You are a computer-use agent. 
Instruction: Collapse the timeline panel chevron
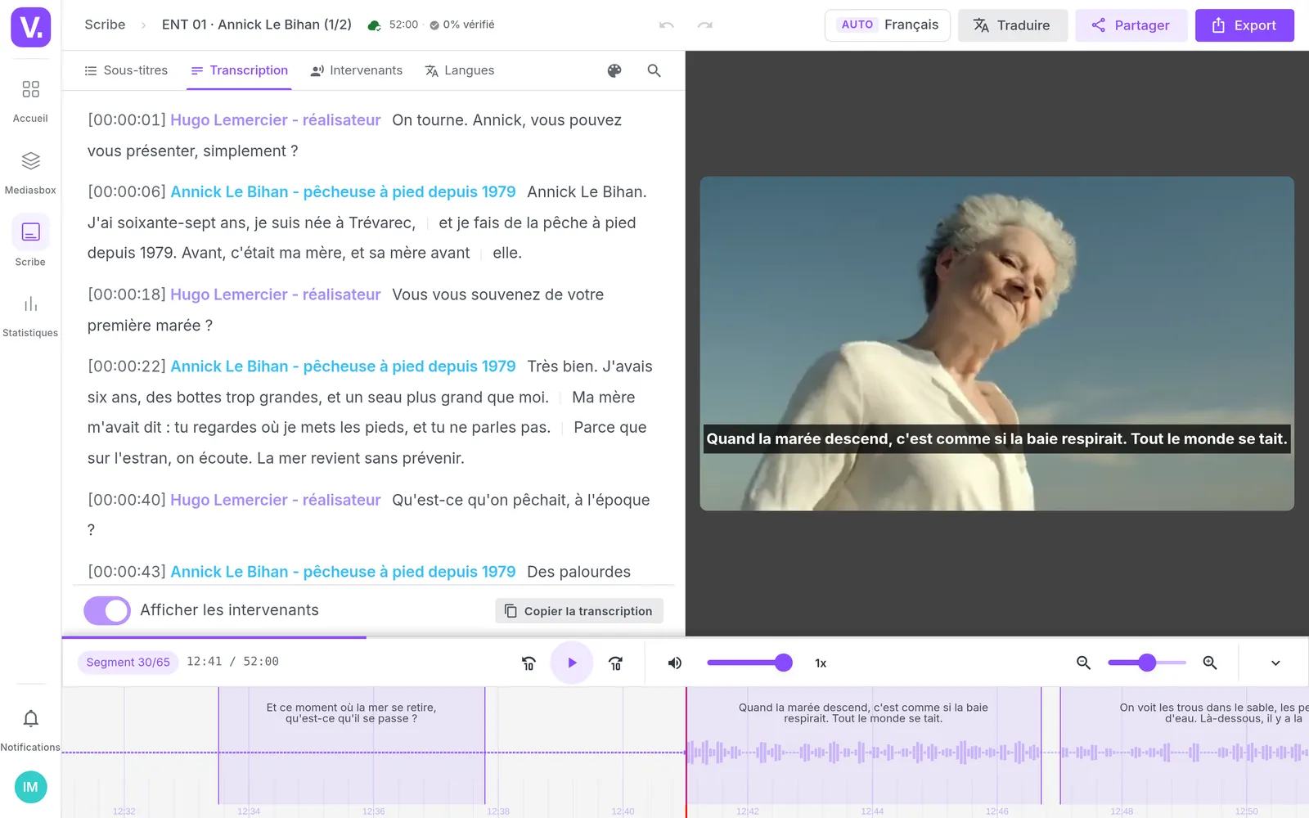(1275, 663)
